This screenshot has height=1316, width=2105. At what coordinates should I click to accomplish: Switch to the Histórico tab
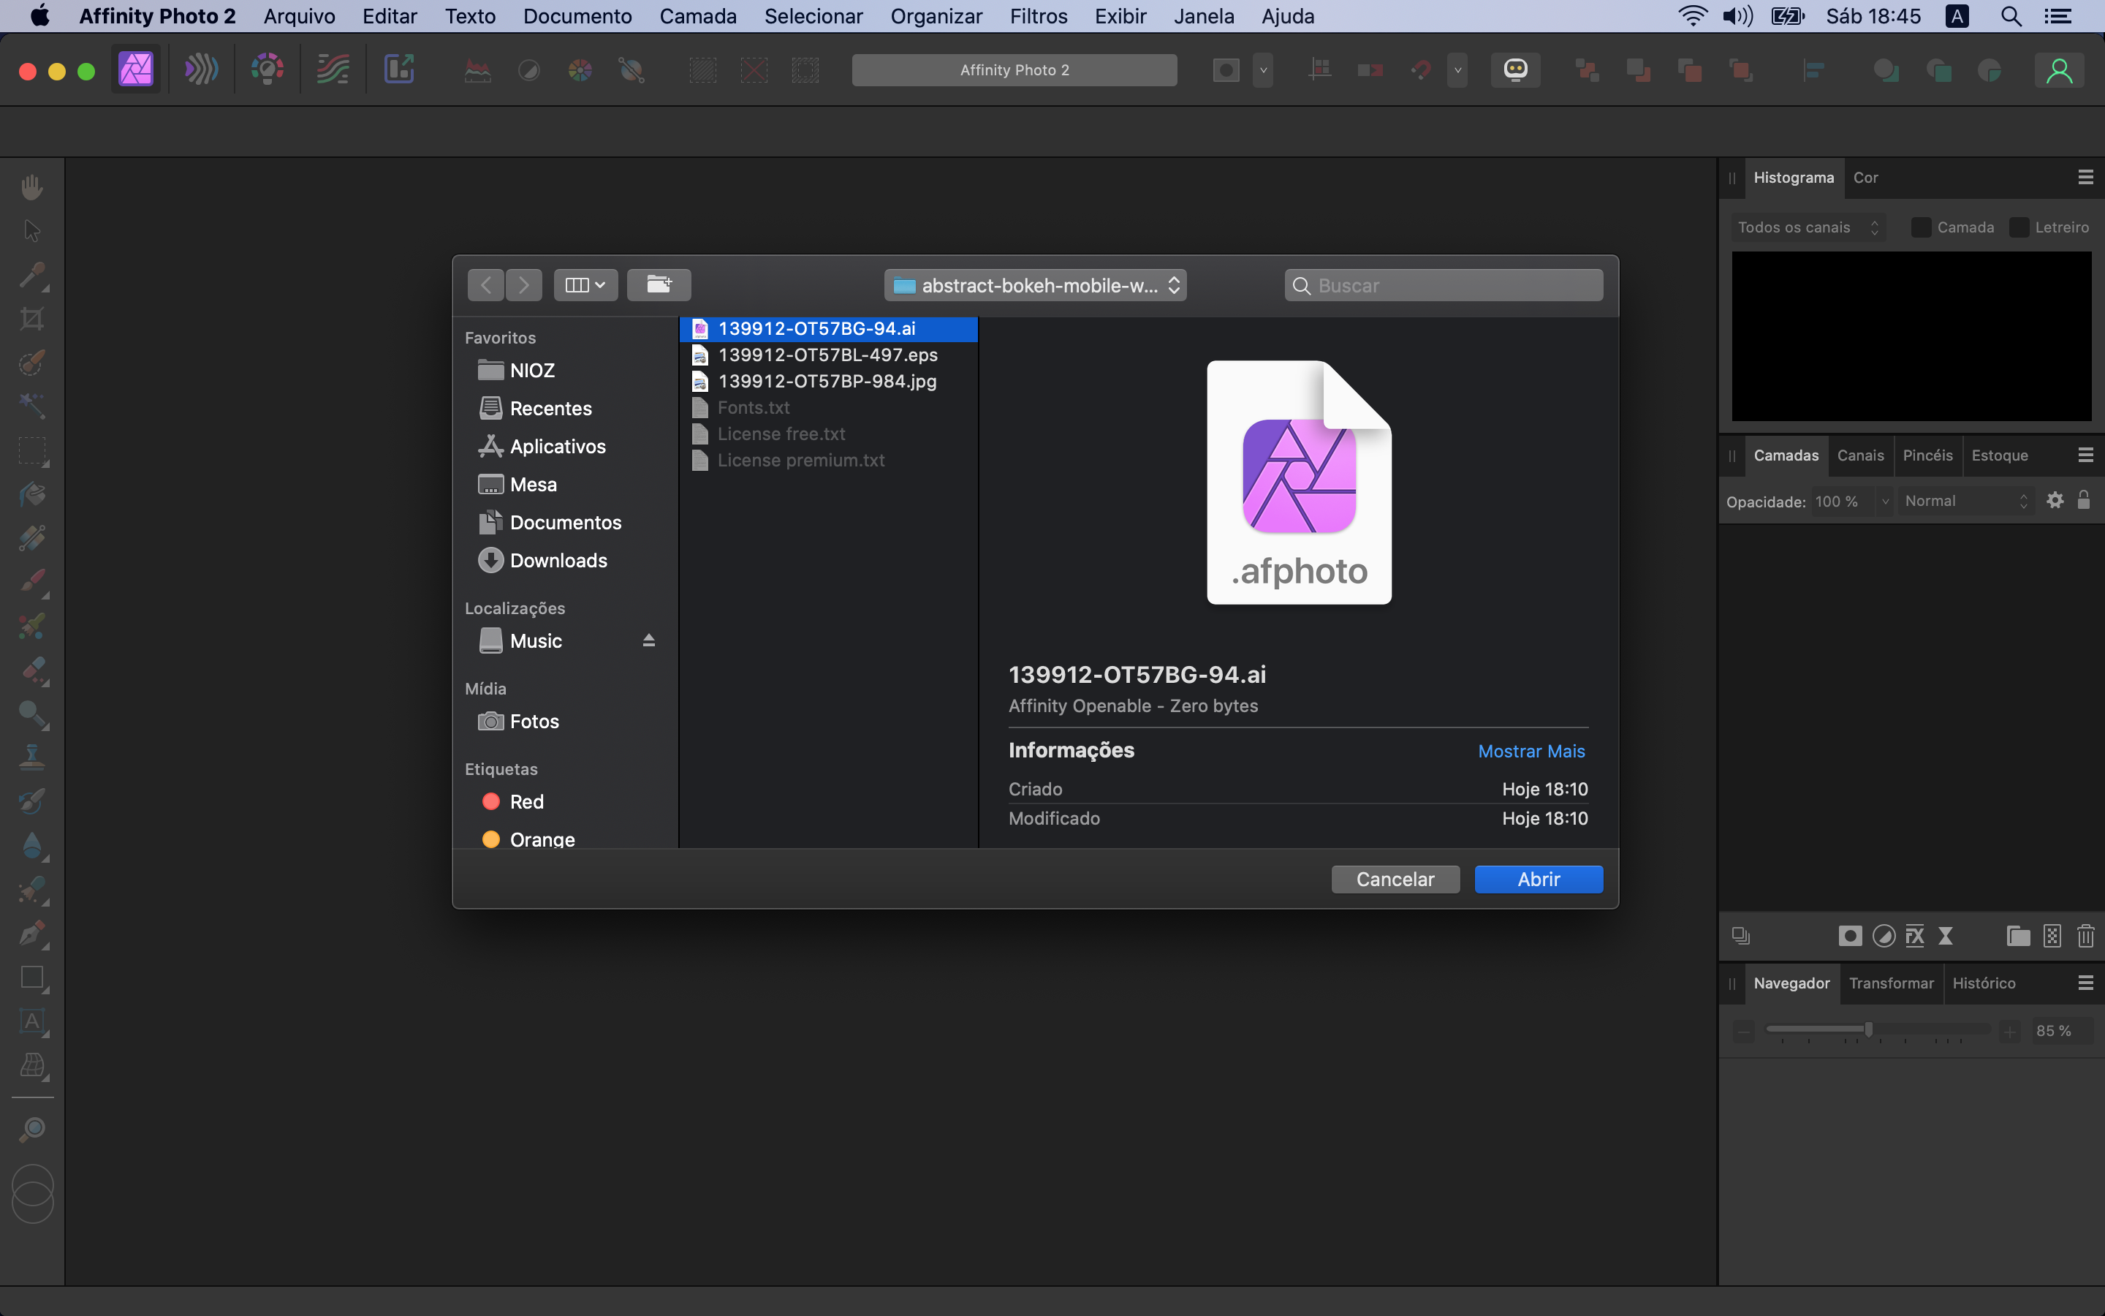click(1983, 983)
